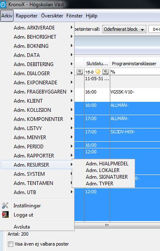Enable Visa även ej valbara poster

10,244
